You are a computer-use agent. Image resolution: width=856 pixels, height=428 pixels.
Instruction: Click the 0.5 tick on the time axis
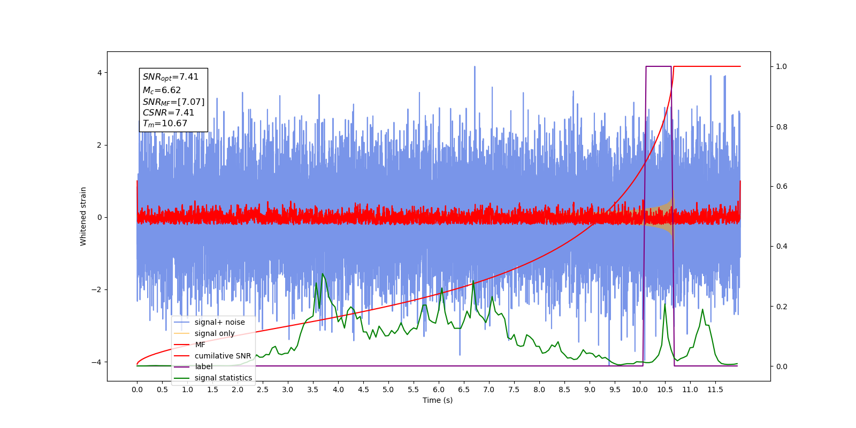click(x=162, y=389)
